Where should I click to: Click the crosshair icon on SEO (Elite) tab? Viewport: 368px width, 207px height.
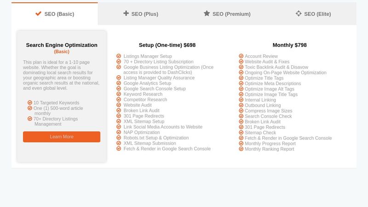[x=299, y=14]
